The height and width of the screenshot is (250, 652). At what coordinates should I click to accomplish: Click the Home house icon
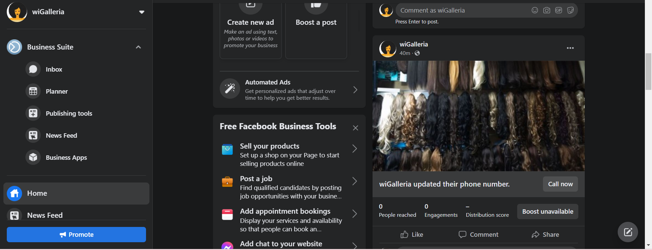14,193
